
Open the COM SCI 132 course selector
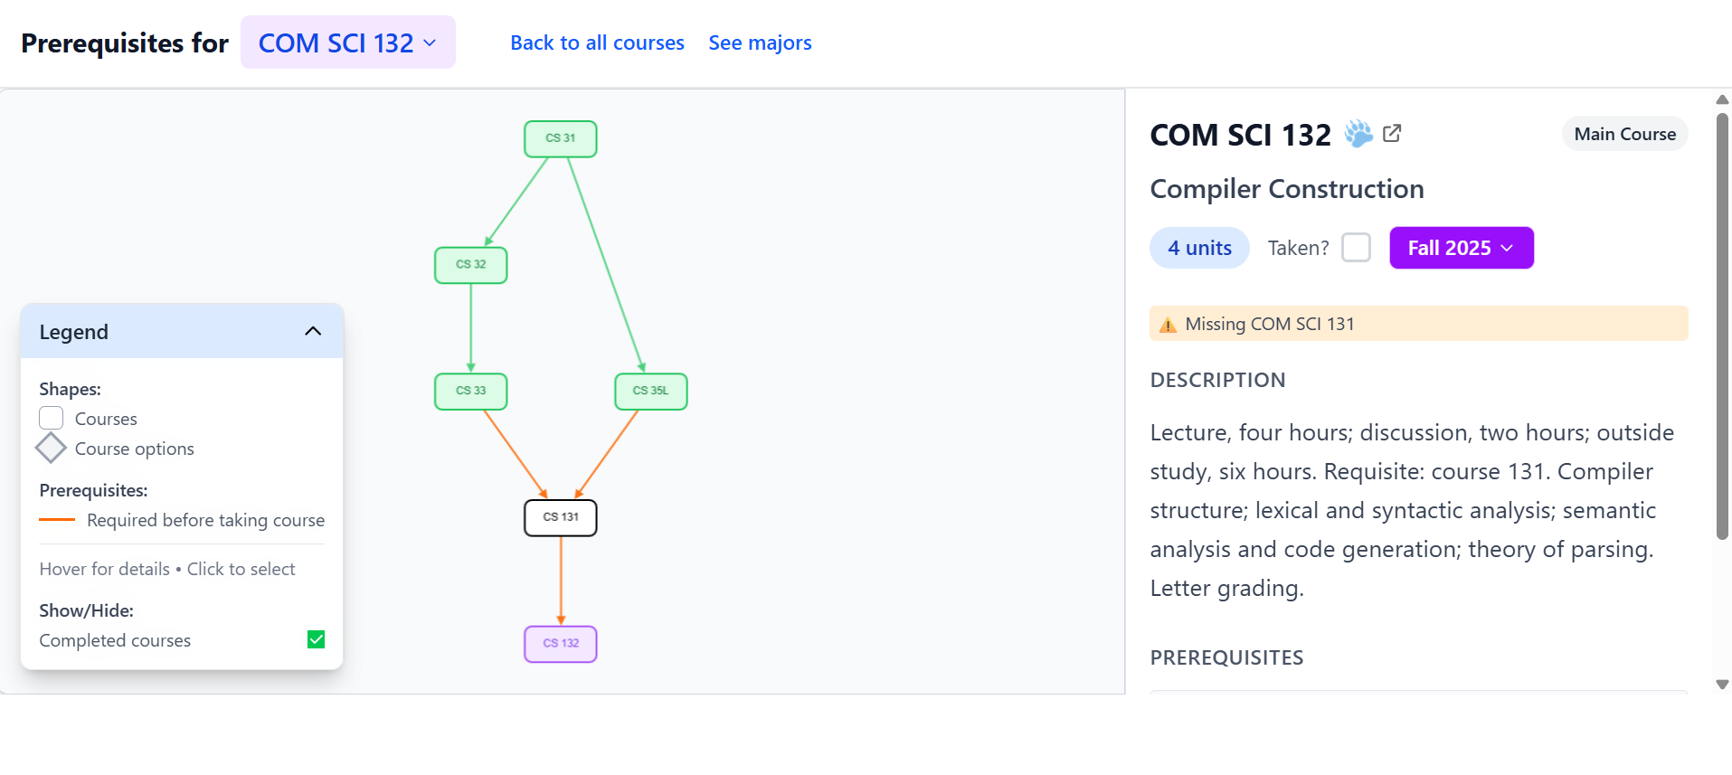[x=348, y=42]
